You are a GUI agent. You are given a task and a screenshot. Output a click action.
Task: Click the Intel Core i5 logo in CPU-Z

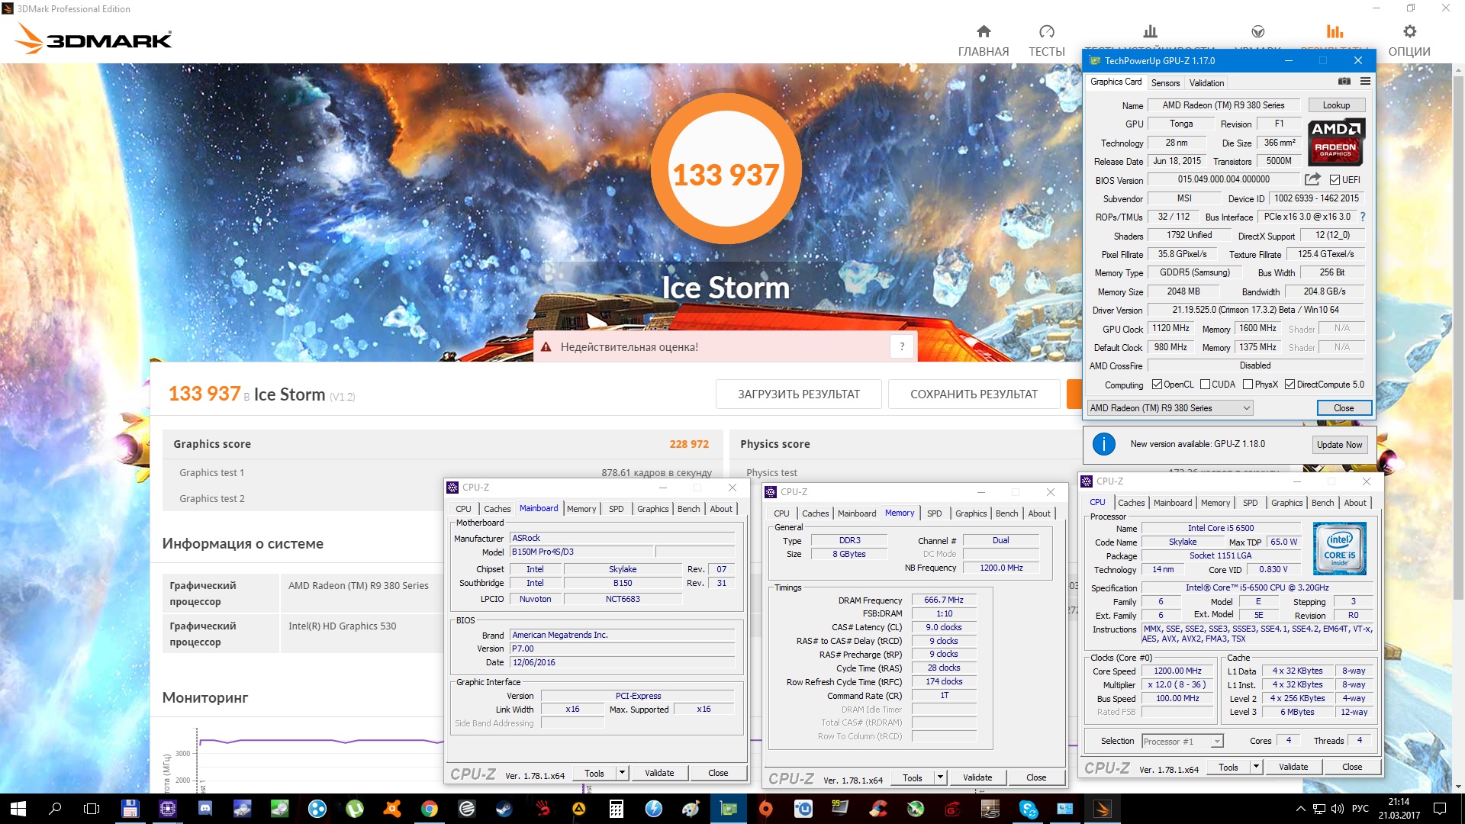coord(1340,549)
